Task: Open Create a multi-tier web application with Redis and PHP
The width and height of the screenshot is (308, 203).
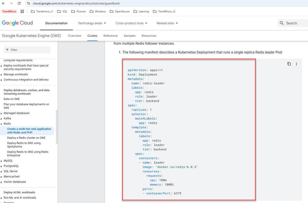Action: (29, 131)
